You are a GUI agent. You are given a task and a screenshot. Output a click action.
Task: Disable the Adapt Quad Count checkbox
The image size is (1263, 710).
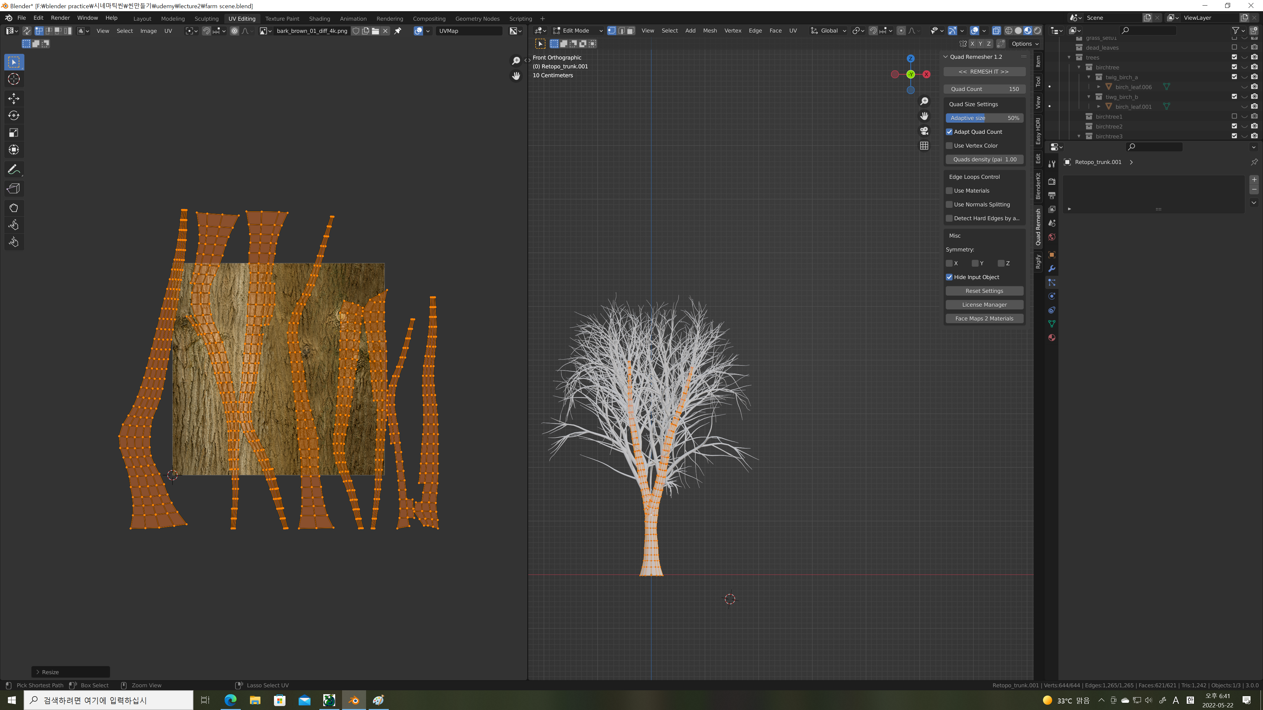point(949,132)
